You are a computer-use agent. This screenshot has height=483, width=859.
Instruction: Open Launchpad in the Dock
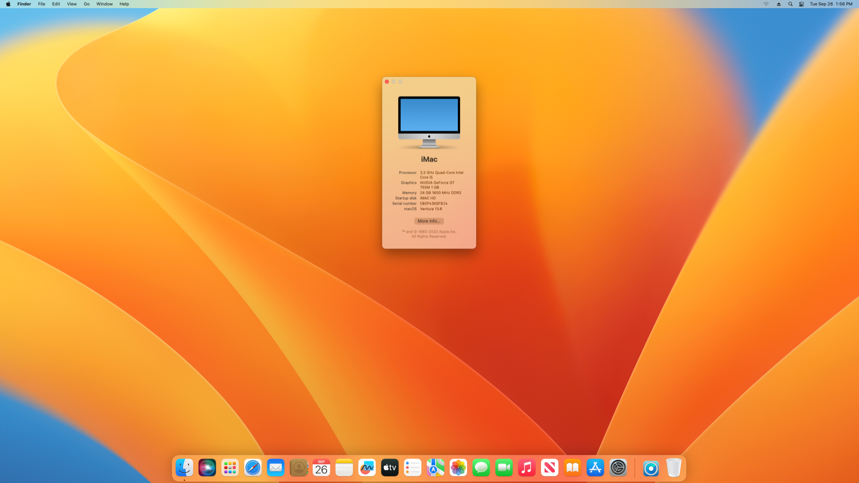(230, 468)
